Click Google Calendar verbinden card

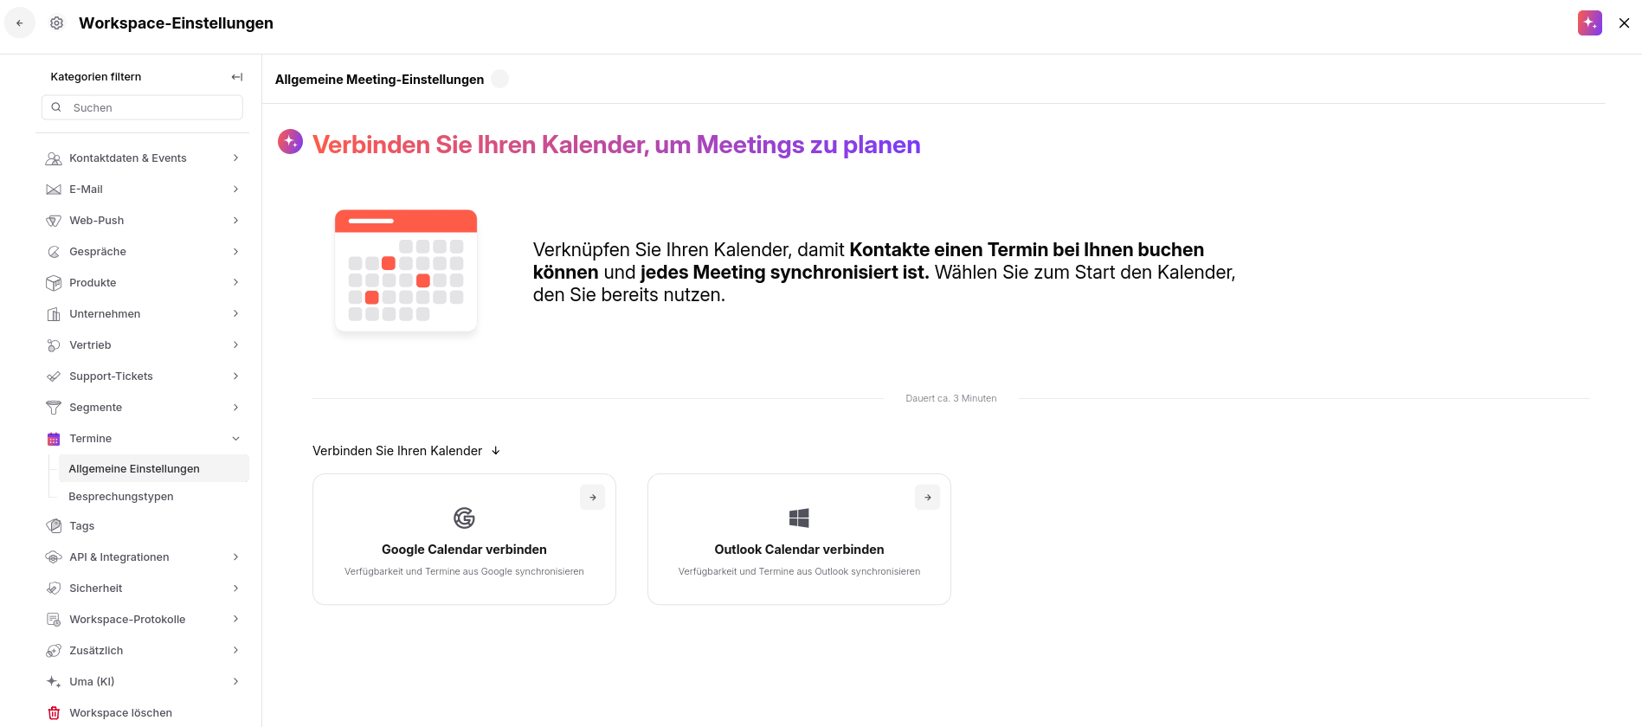click(464, 539)
